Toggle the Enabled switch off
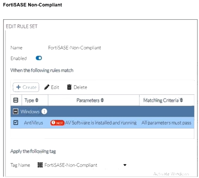Viewport: 199px width, 178px height. tap(39, 58)
